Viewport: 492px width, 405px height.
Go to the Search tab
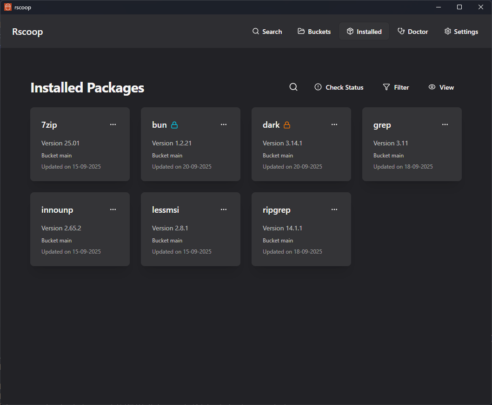[267, 31]
